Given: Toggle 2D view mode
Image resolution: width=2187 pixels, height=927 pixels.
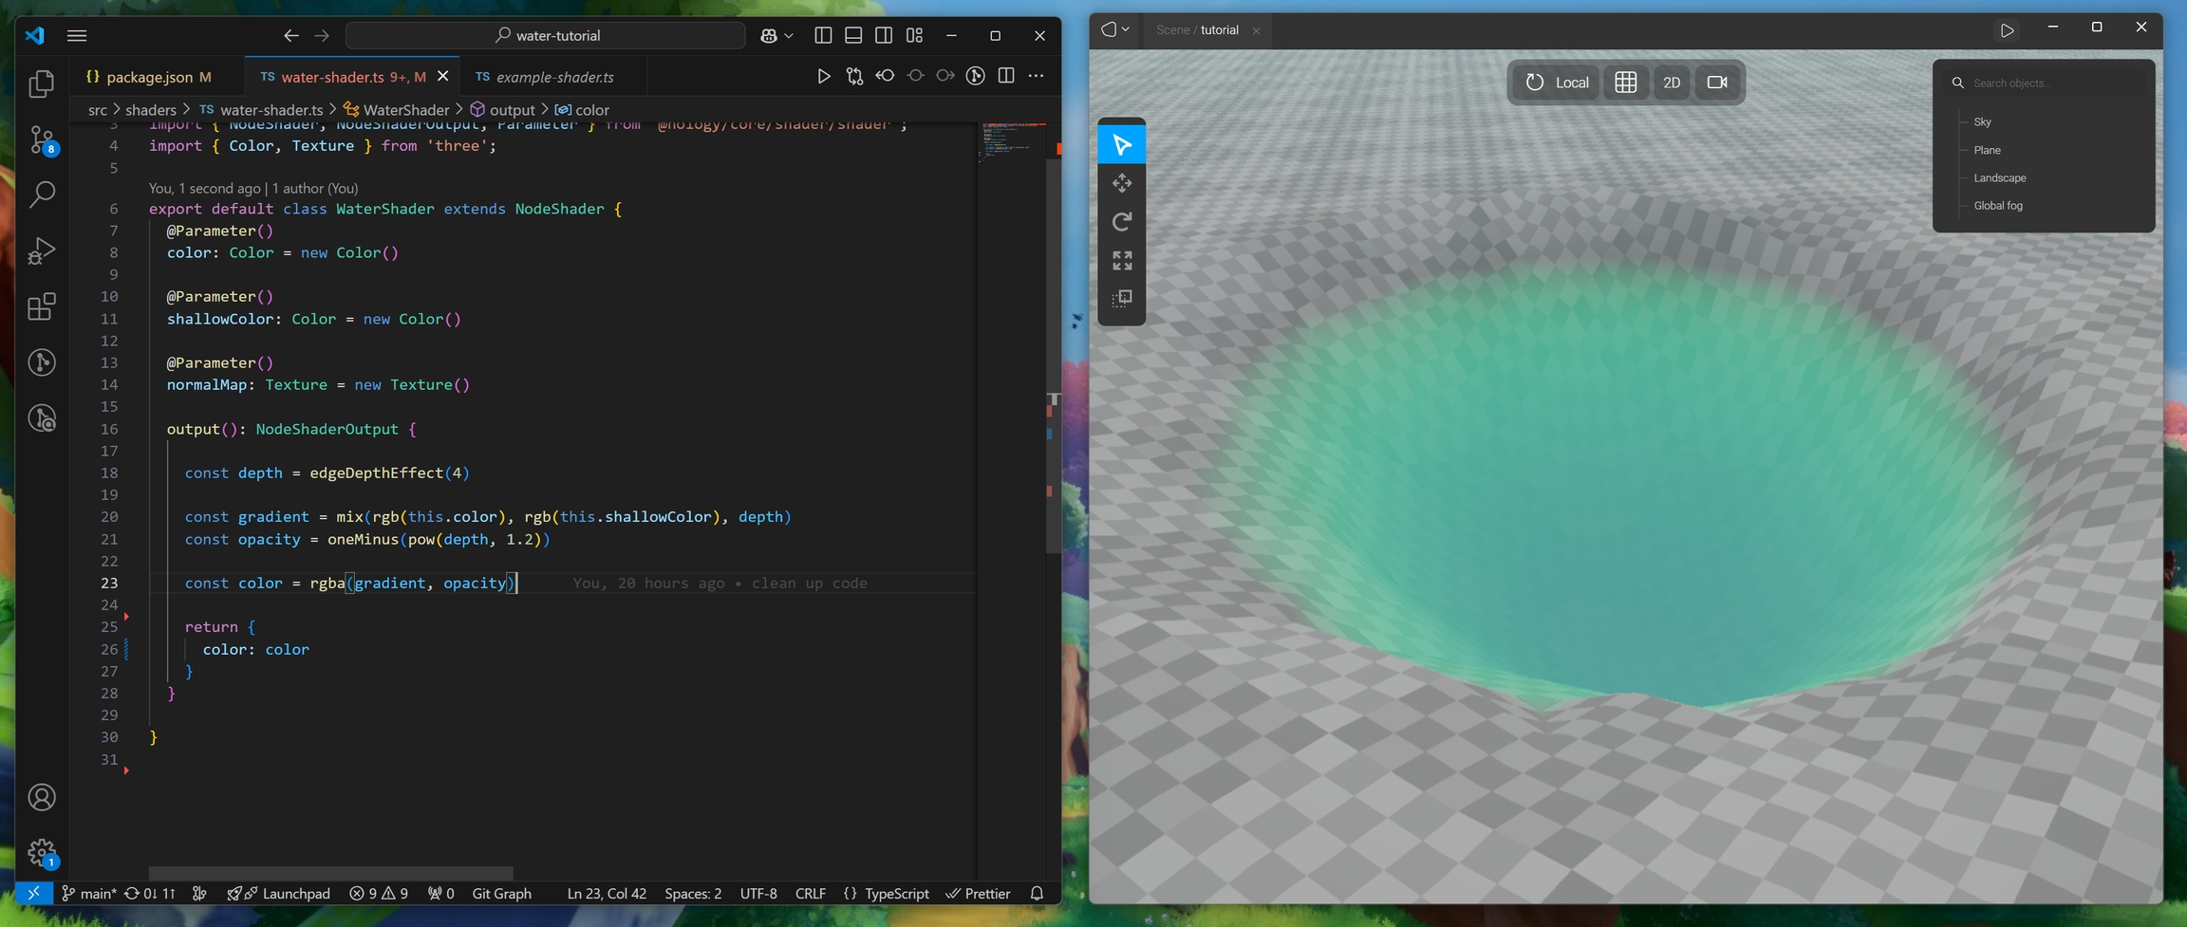Looking at the screenshot, I should 1671,83.
